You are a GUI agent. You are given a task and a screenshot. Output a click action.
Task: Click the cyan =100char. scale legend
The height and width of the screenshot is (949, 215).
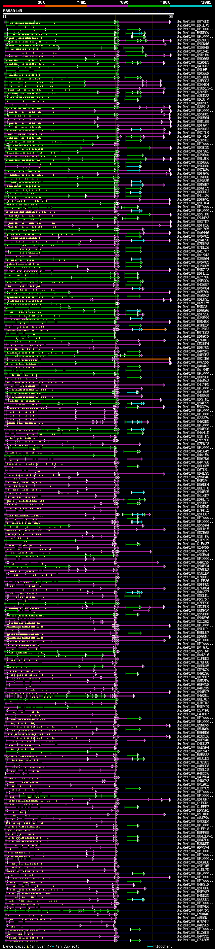point(160,946)
